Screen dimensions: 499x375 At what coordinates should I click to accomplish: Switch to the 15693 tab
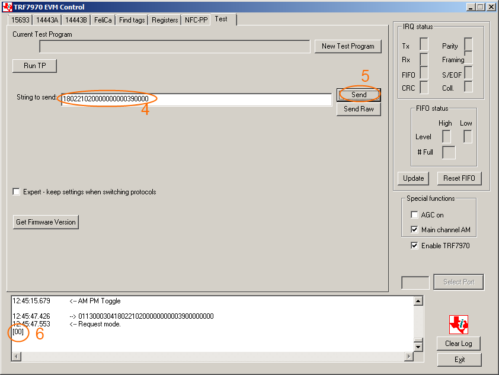pos(20,20)
